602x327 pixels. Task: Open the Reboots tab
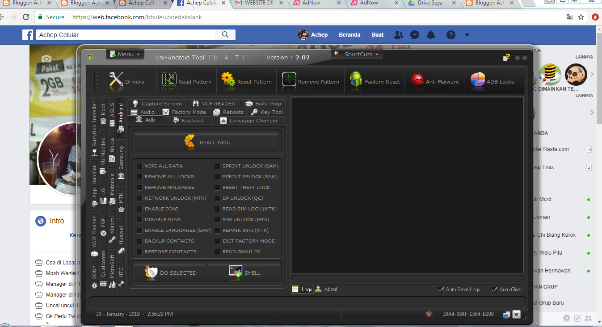[228, 112]
